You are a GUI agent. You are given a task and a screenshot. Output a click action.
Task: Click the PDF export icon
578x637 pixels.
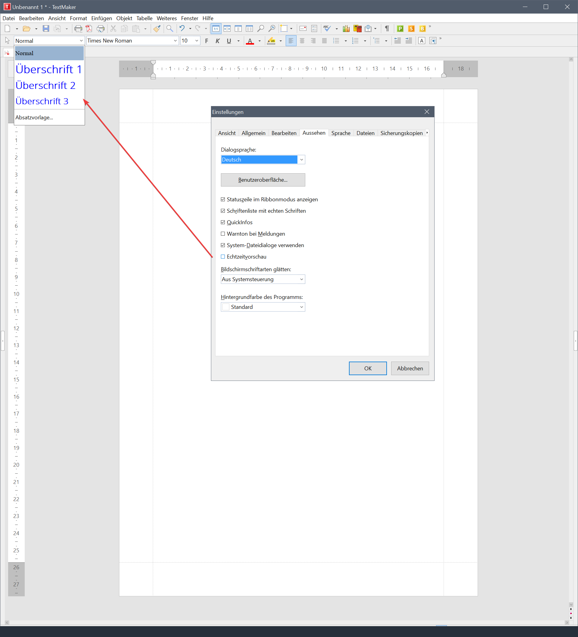coord(89,29)
